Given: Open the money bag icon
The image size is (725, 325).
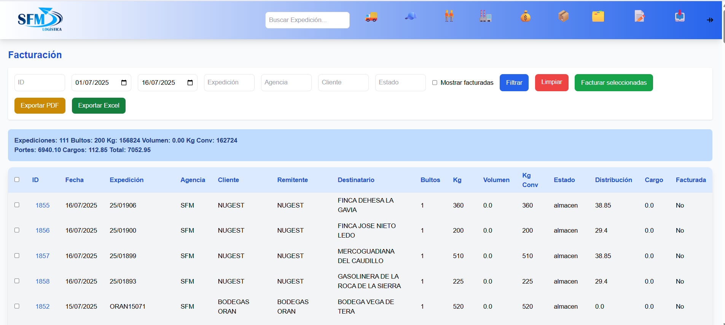Looking at the screenshot, I should coord(526,16).
